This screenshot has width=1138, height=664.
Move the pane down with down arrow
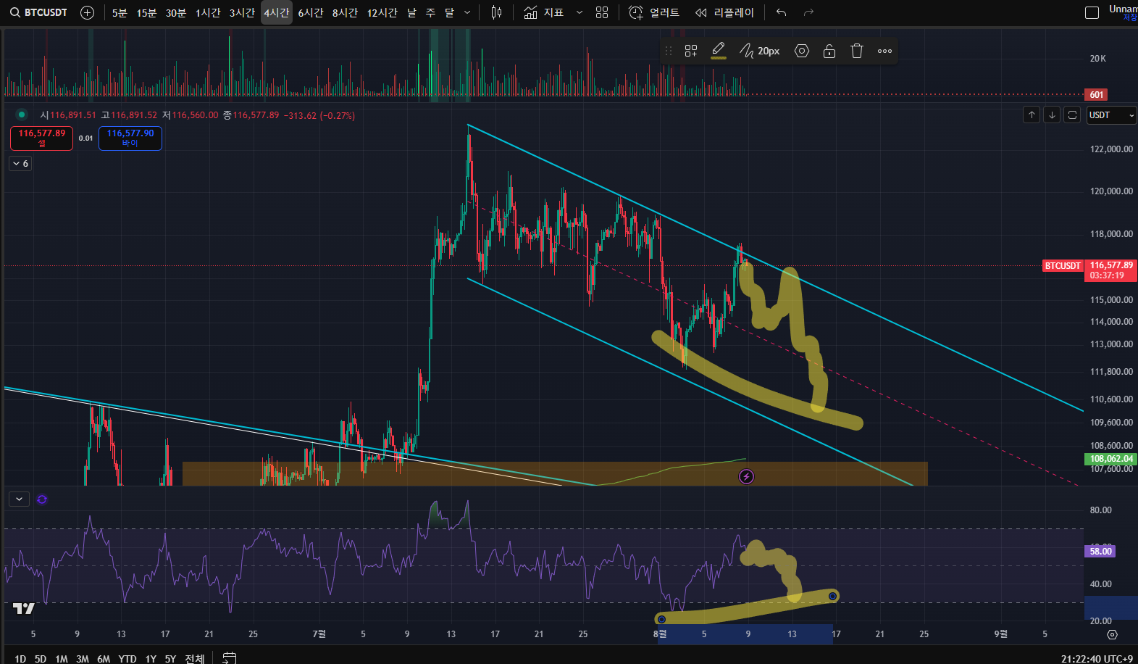[x=1052, y=115]
